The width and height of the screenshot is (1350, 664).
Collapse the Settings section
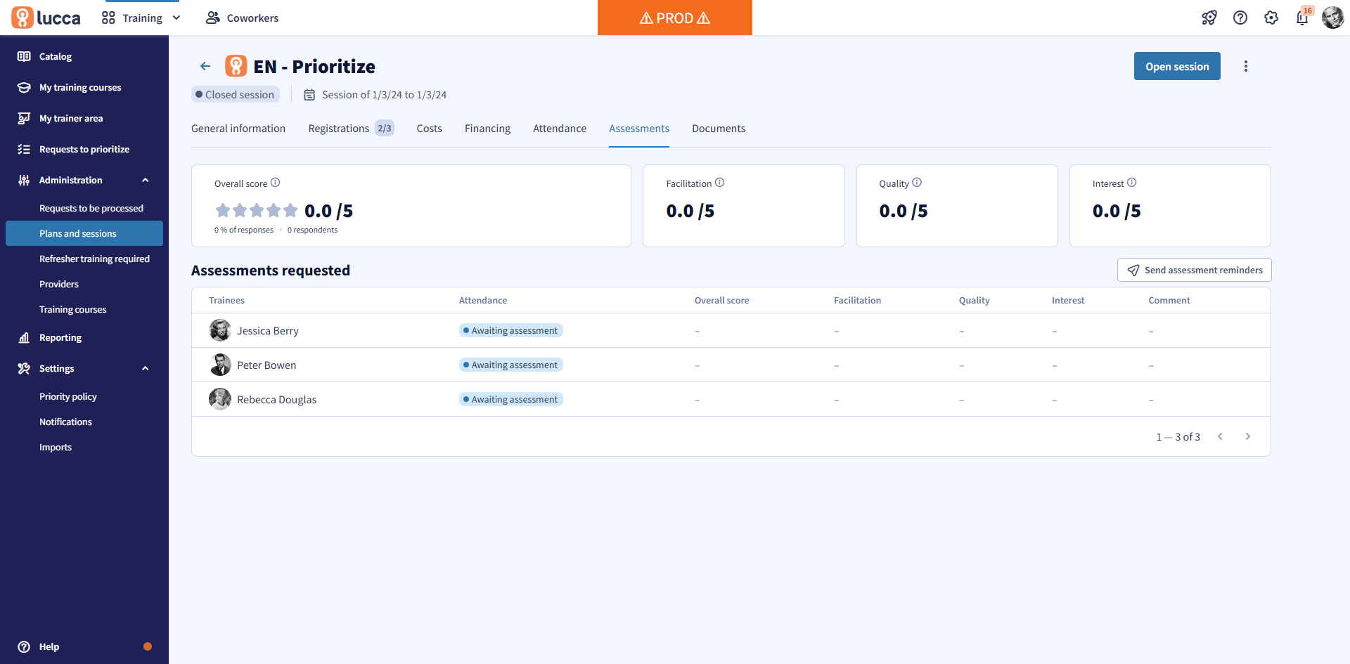(x=84, y=368)
